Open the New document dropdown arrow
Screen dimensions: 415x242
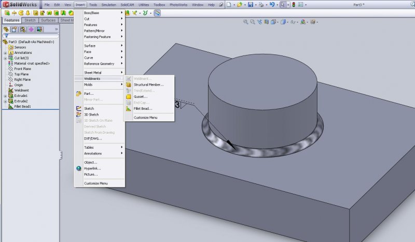pos(234,5)
